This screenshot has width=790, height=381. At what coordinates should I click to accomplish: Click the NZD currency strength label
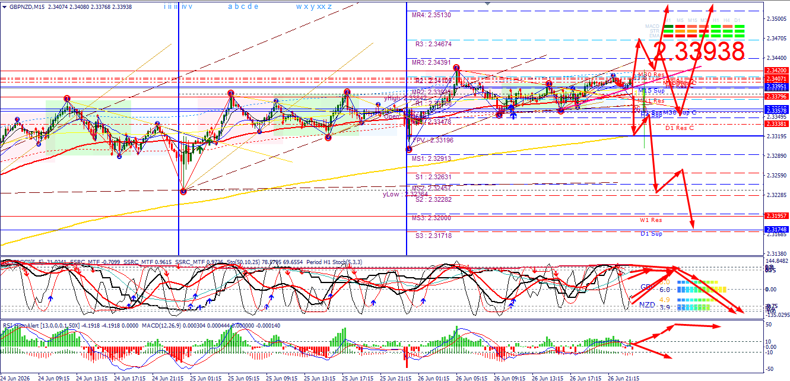(x=648, y=304)
